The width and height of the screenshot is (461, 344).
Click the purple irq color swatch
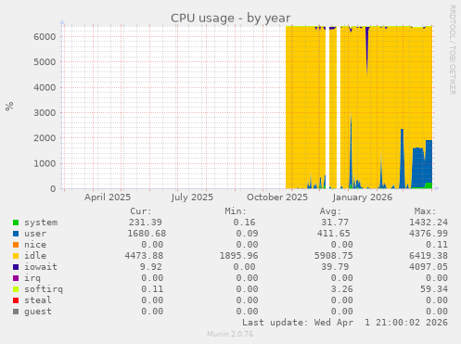coord(16,278)
